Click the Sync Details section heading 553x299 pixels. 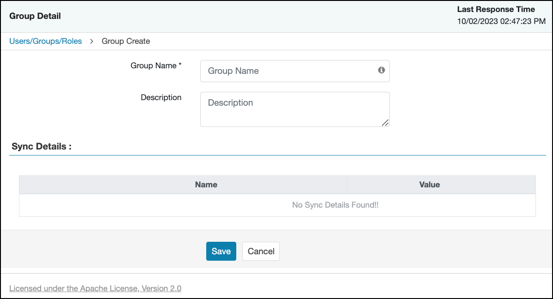click(42, 147)
